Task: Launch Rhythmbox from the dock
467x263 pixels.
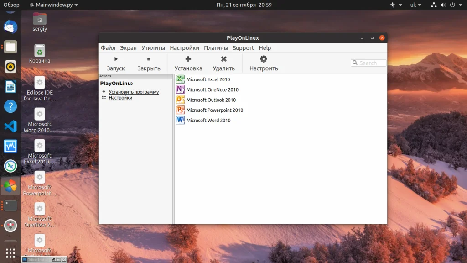Action: tap(10, 67)
